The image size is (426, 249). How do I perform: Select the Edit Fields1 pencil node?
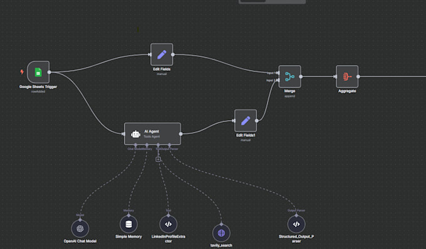(246, 120)
